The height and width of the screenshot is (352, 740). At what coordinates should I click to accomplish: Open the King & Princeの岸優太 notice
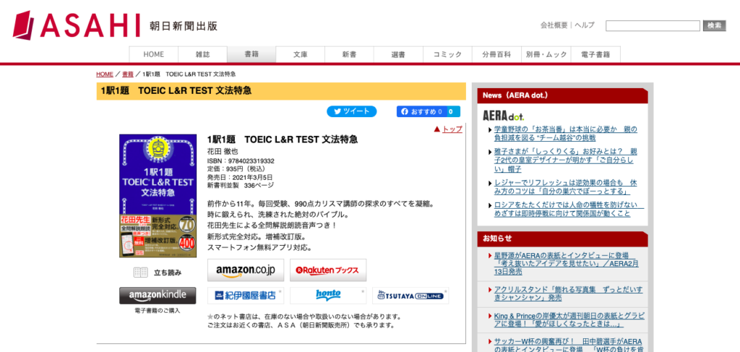click(569, 320)
